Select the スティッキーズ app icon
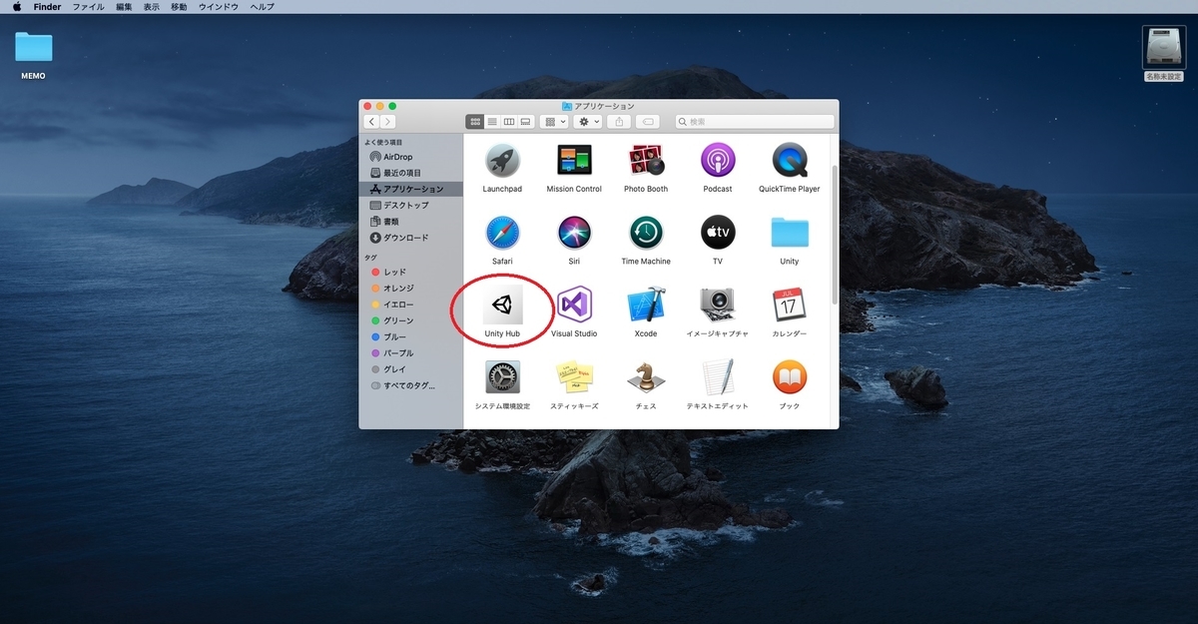This screenshot has width=1198, height=624. tap(574, 377)
